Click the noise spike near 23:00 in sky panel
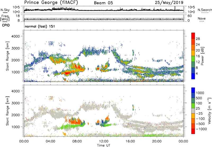The image size is (212, 147). coord(175,8)
